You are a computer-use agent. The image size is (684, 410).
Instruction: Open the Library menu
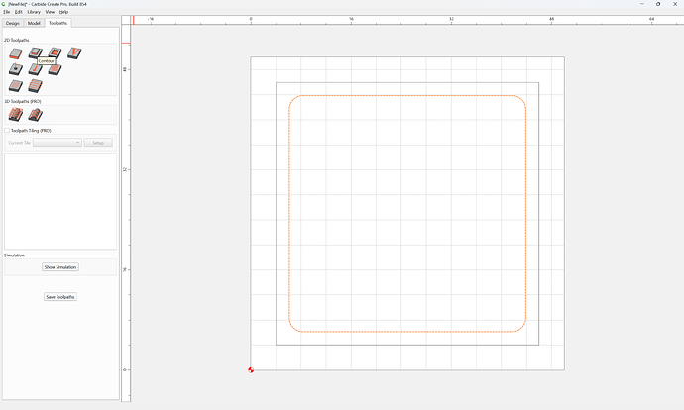[x=34, y=12]
